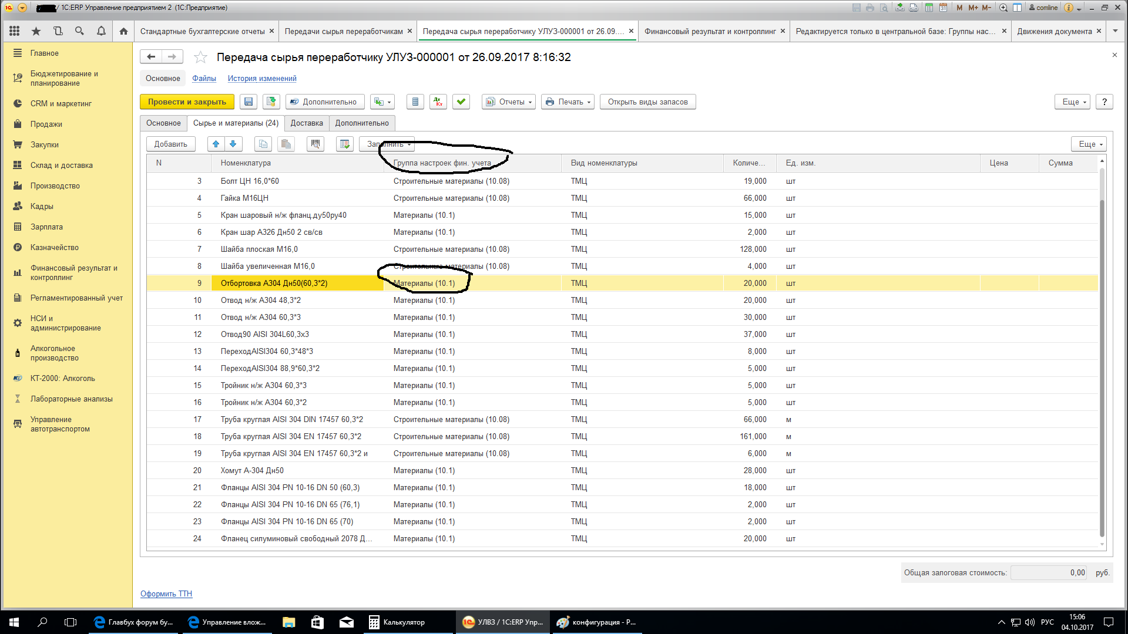
Task: Move row up with blue arrow
Action: click(x=216, y=144)
